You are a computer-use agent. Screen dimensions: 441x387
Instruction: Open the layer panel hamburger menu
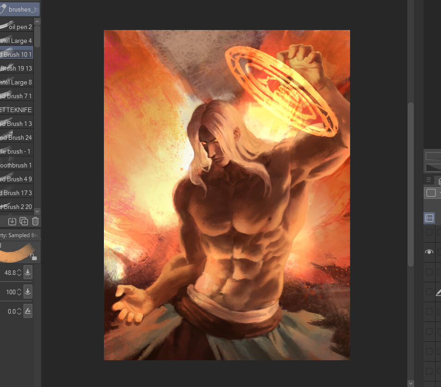coord(429,180)
